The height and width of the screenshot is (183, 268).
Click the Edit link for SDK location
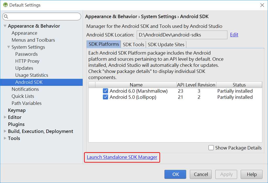[234, 35]
